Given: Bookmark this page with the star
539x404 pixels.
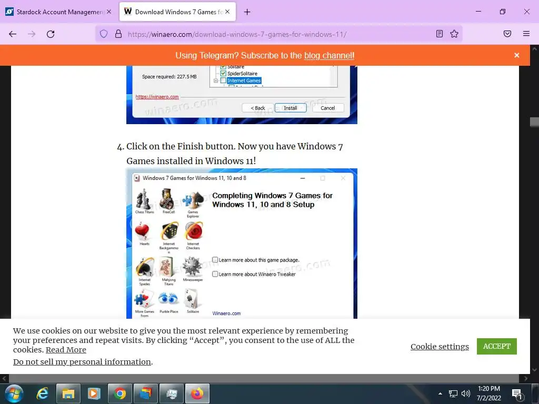Looking at the screenshot, I should tap(454, 34).
